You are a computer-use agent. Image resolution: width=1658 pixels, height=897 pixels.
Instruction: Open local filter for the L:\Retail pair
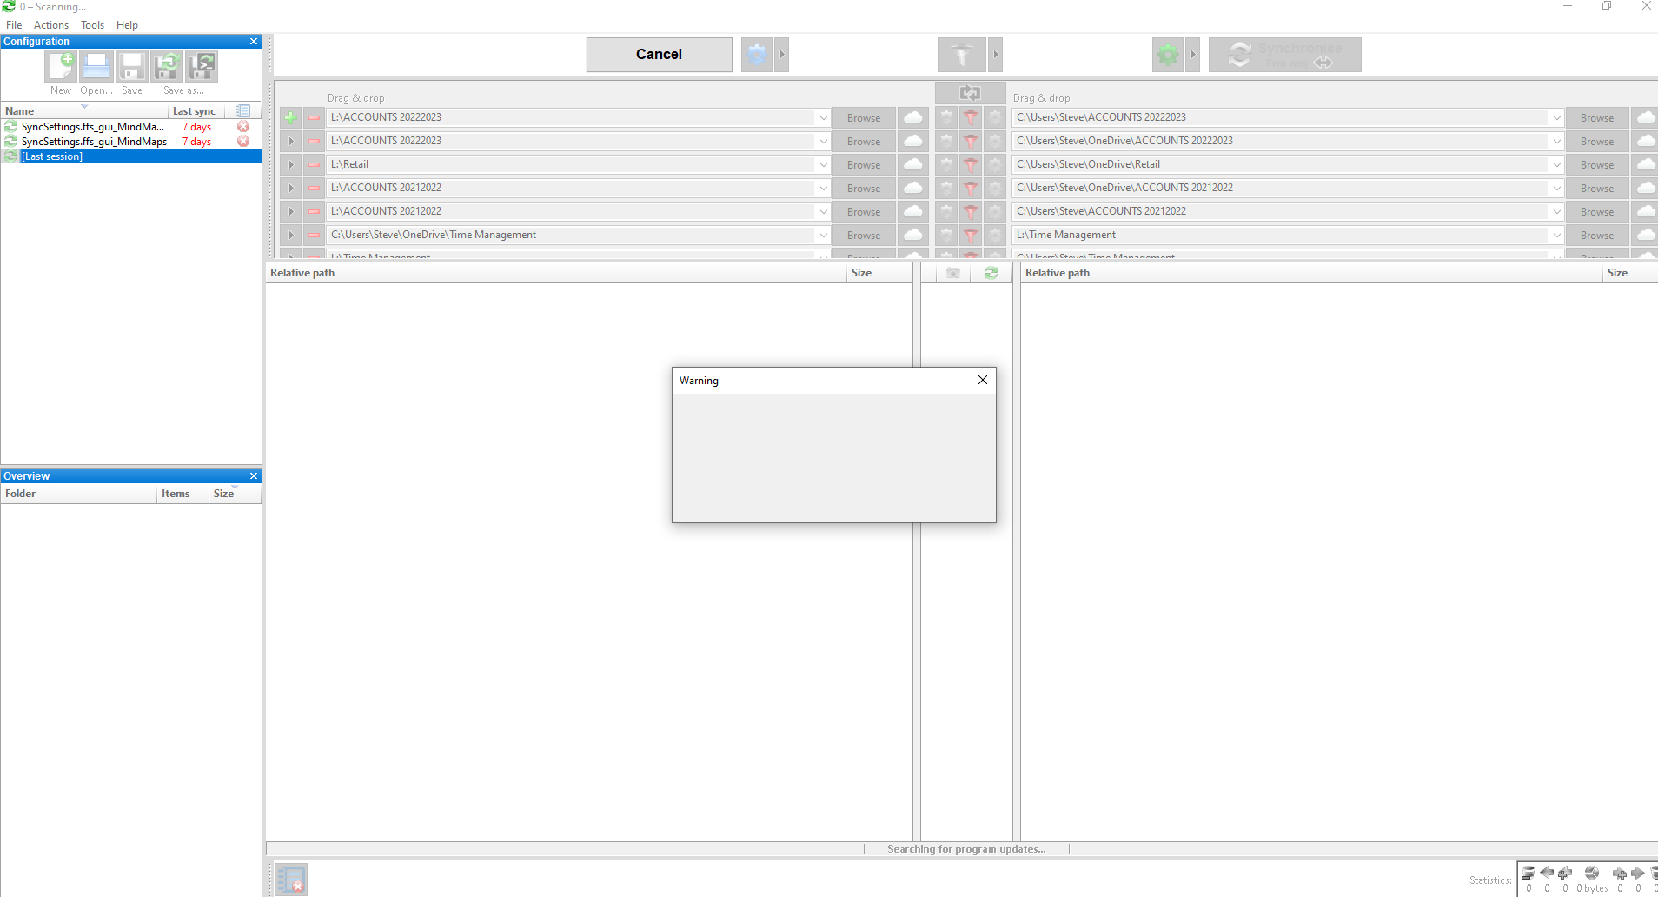971,164
